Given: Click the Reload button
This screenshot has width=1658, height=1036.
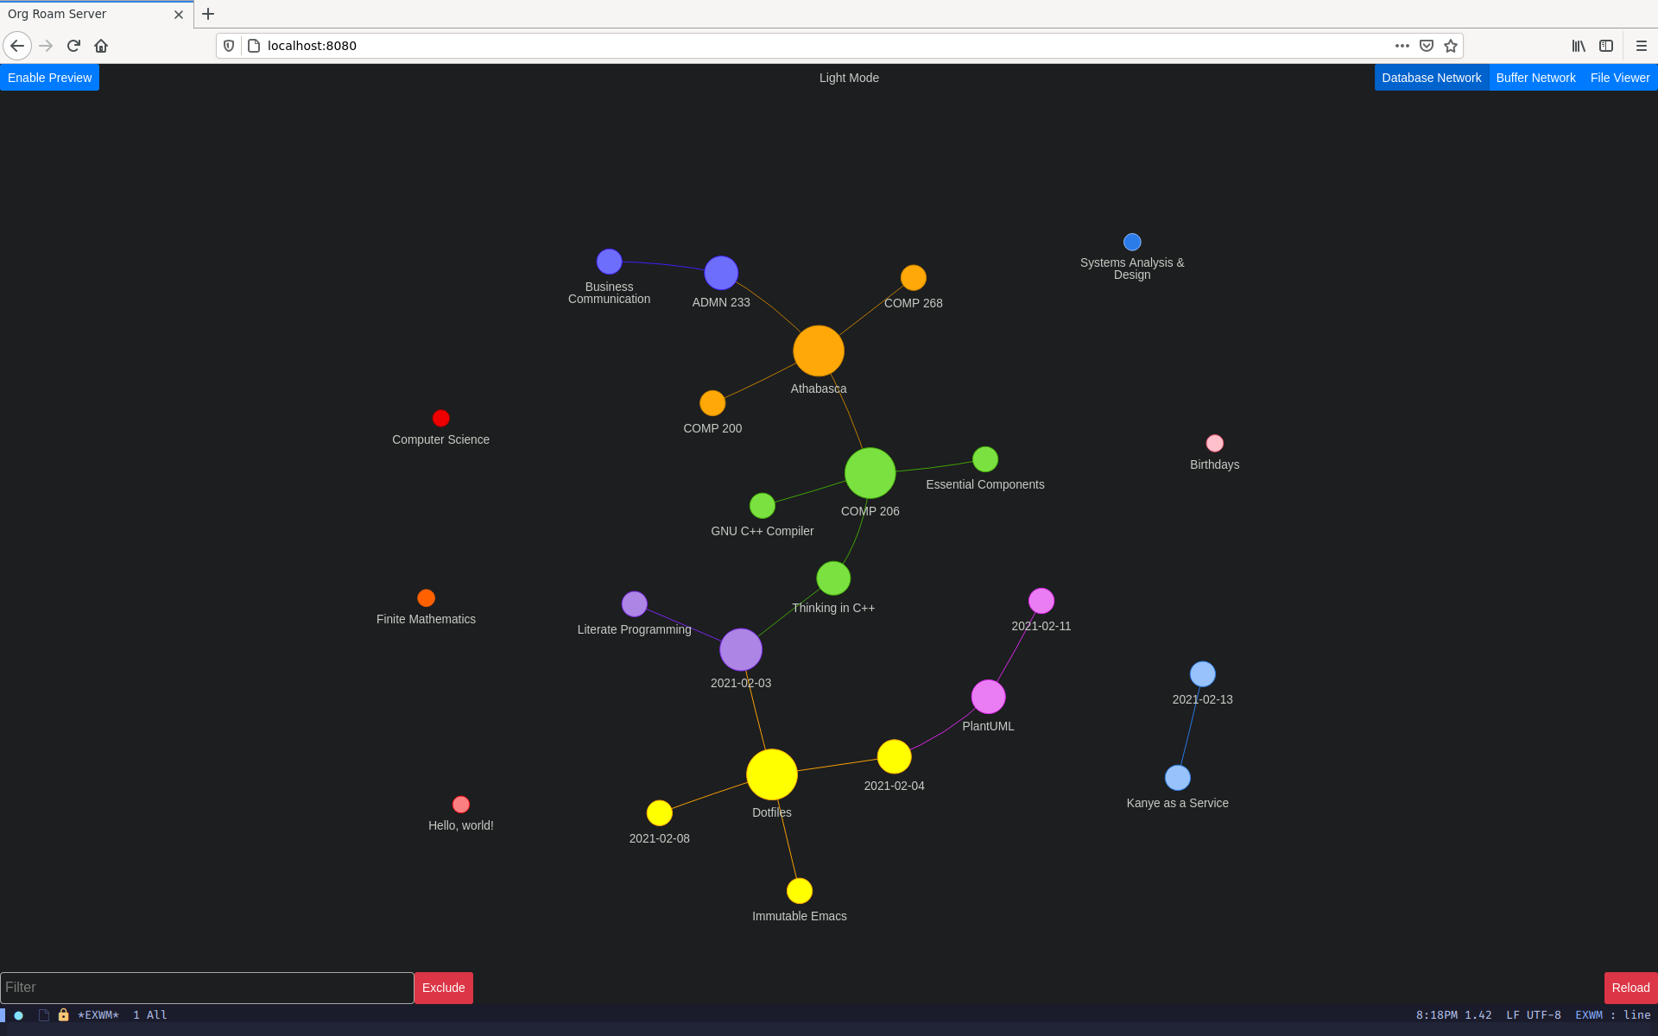Looking at the screenshot, I should [1630, 987].
